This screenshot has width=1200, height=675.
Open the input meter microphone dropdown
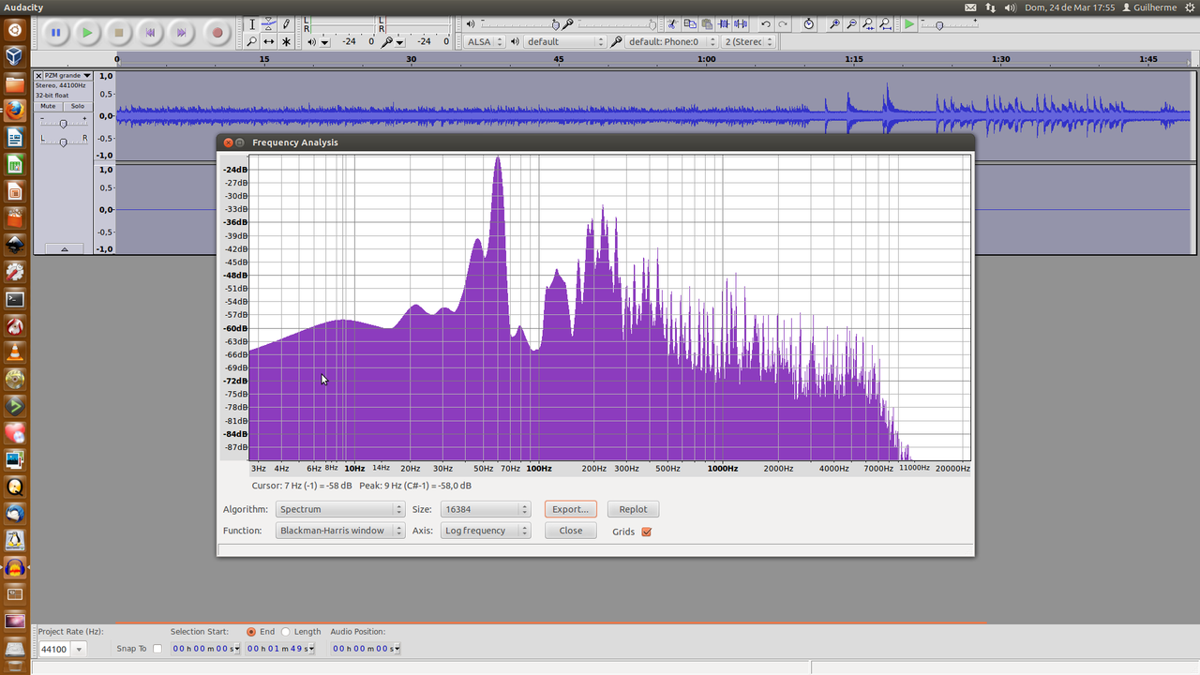(399, 42)
